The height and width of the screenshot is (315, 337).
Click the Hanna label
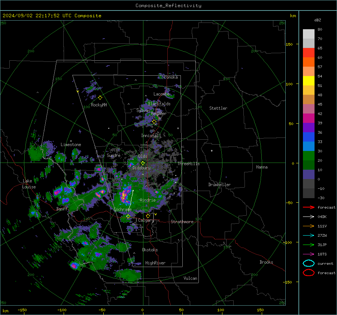[262, 167]
